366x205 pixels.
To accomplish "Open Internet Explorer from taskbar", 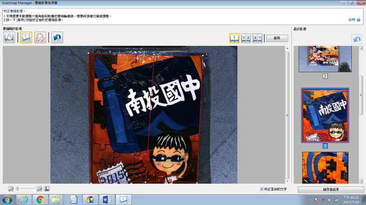I will (24, 199).
